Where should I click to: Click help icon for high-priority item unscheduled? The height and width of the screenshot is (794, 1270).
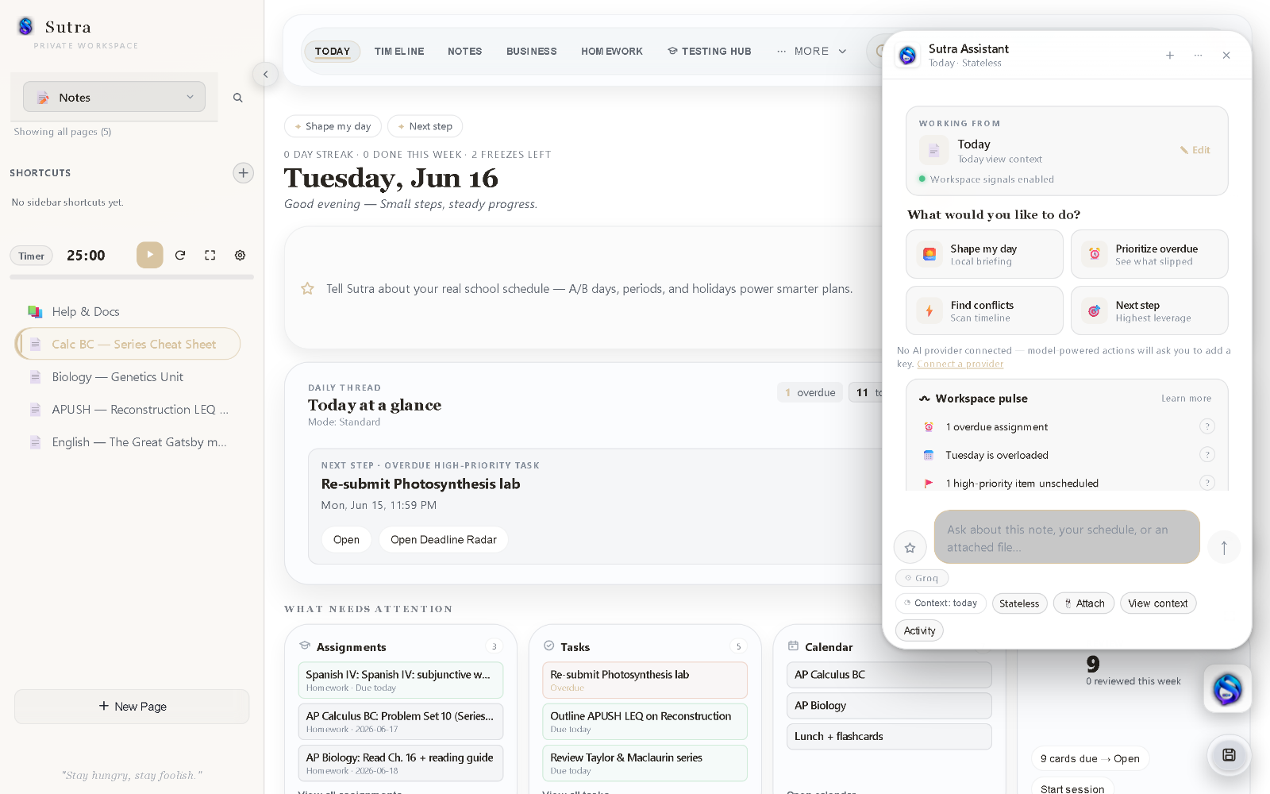1207,483
